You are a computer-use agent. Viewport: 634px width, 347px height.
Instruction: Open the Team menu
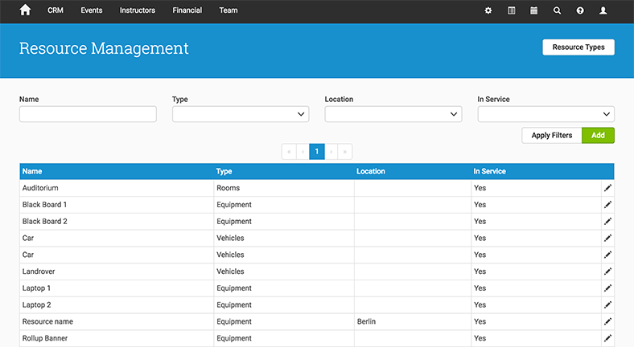click(228, 10)
